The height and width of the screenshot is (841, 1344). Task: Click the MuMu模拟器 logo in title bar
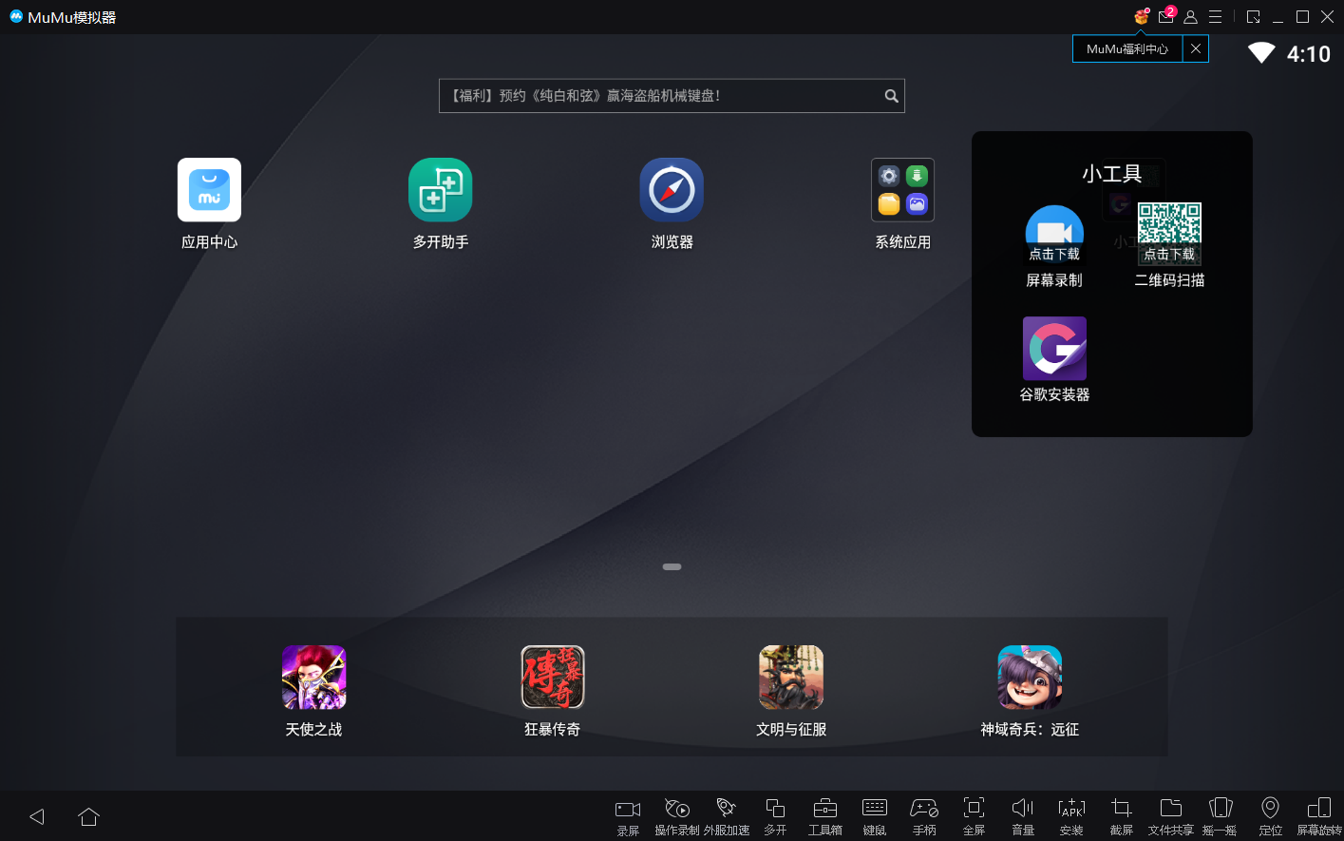coord(16,16)
